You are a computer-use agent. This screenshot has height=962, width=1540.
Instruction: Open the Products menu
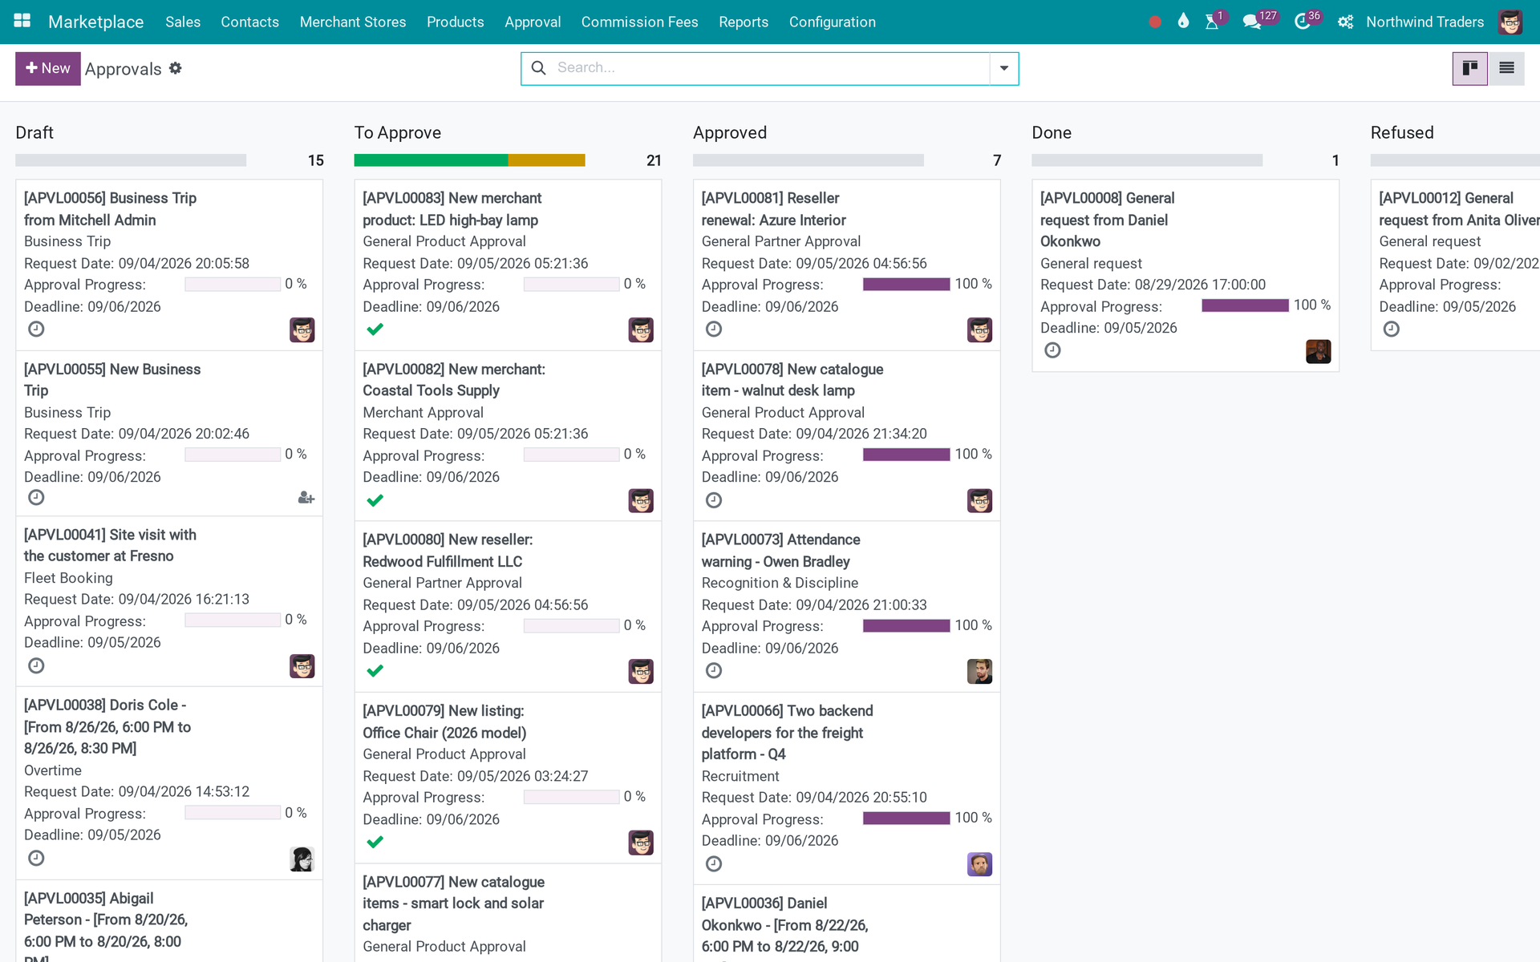pos(456,22)
